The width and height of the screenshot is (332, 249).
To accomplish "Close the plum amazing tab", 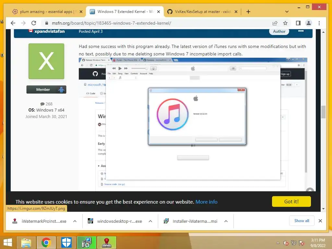I will tap(81, 12).
